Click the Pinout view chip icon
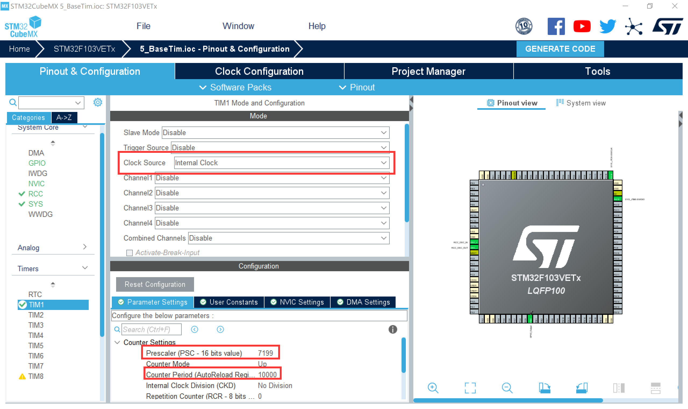The image size is (688, 409). (x=490, y=103)
